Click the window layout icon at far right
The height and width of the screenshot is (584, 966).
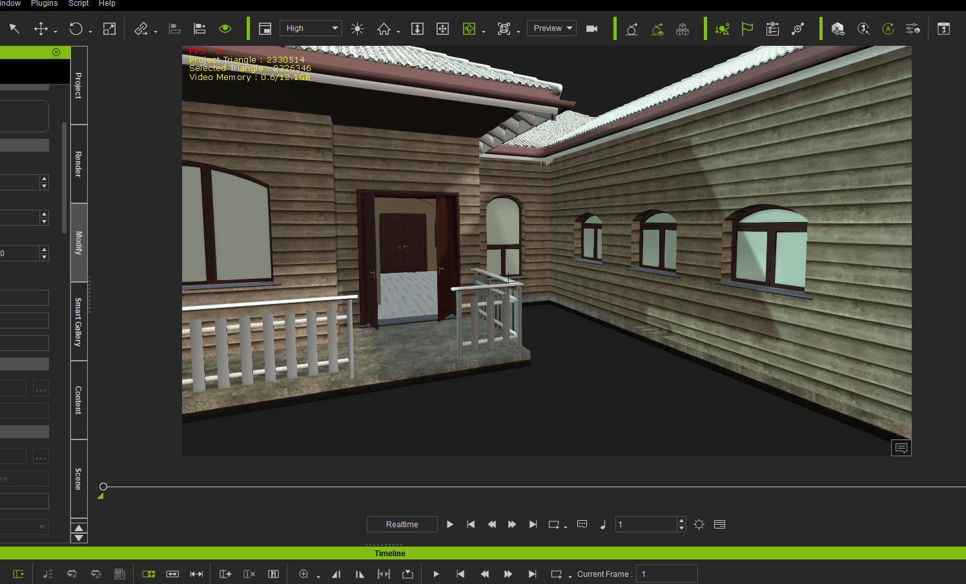[x=943, y=28]
